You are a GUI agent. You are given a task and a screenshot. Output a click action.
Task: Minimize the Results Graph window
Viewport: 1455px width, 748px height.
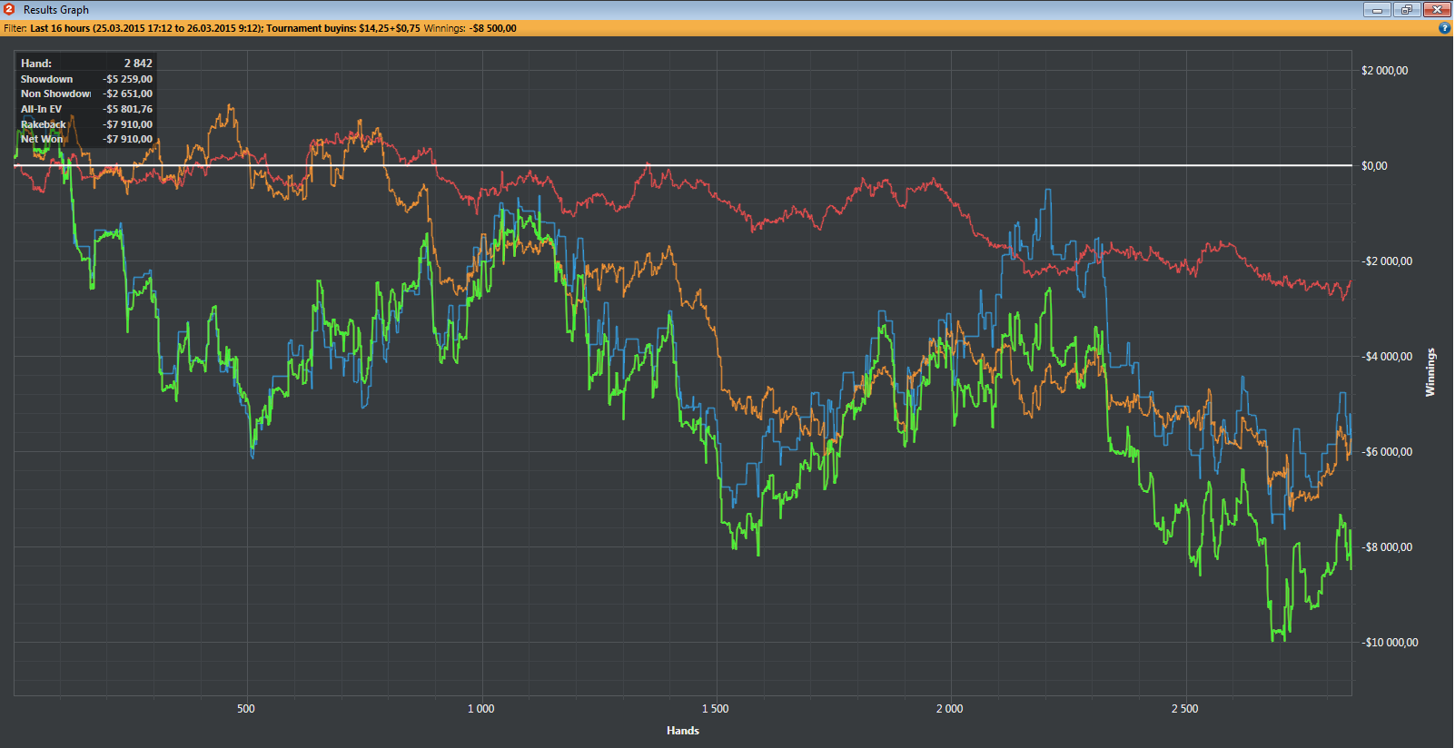(1377, 9)
